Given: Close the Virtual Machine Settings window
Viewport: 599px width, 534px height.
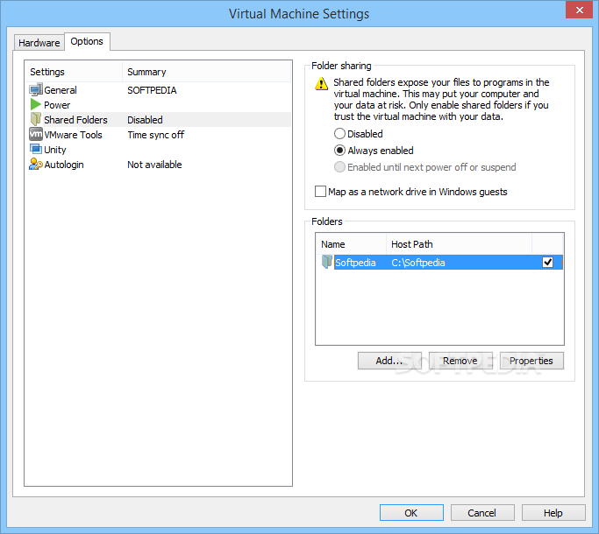Looking at the screenshot, I should [x=579, y=10].
